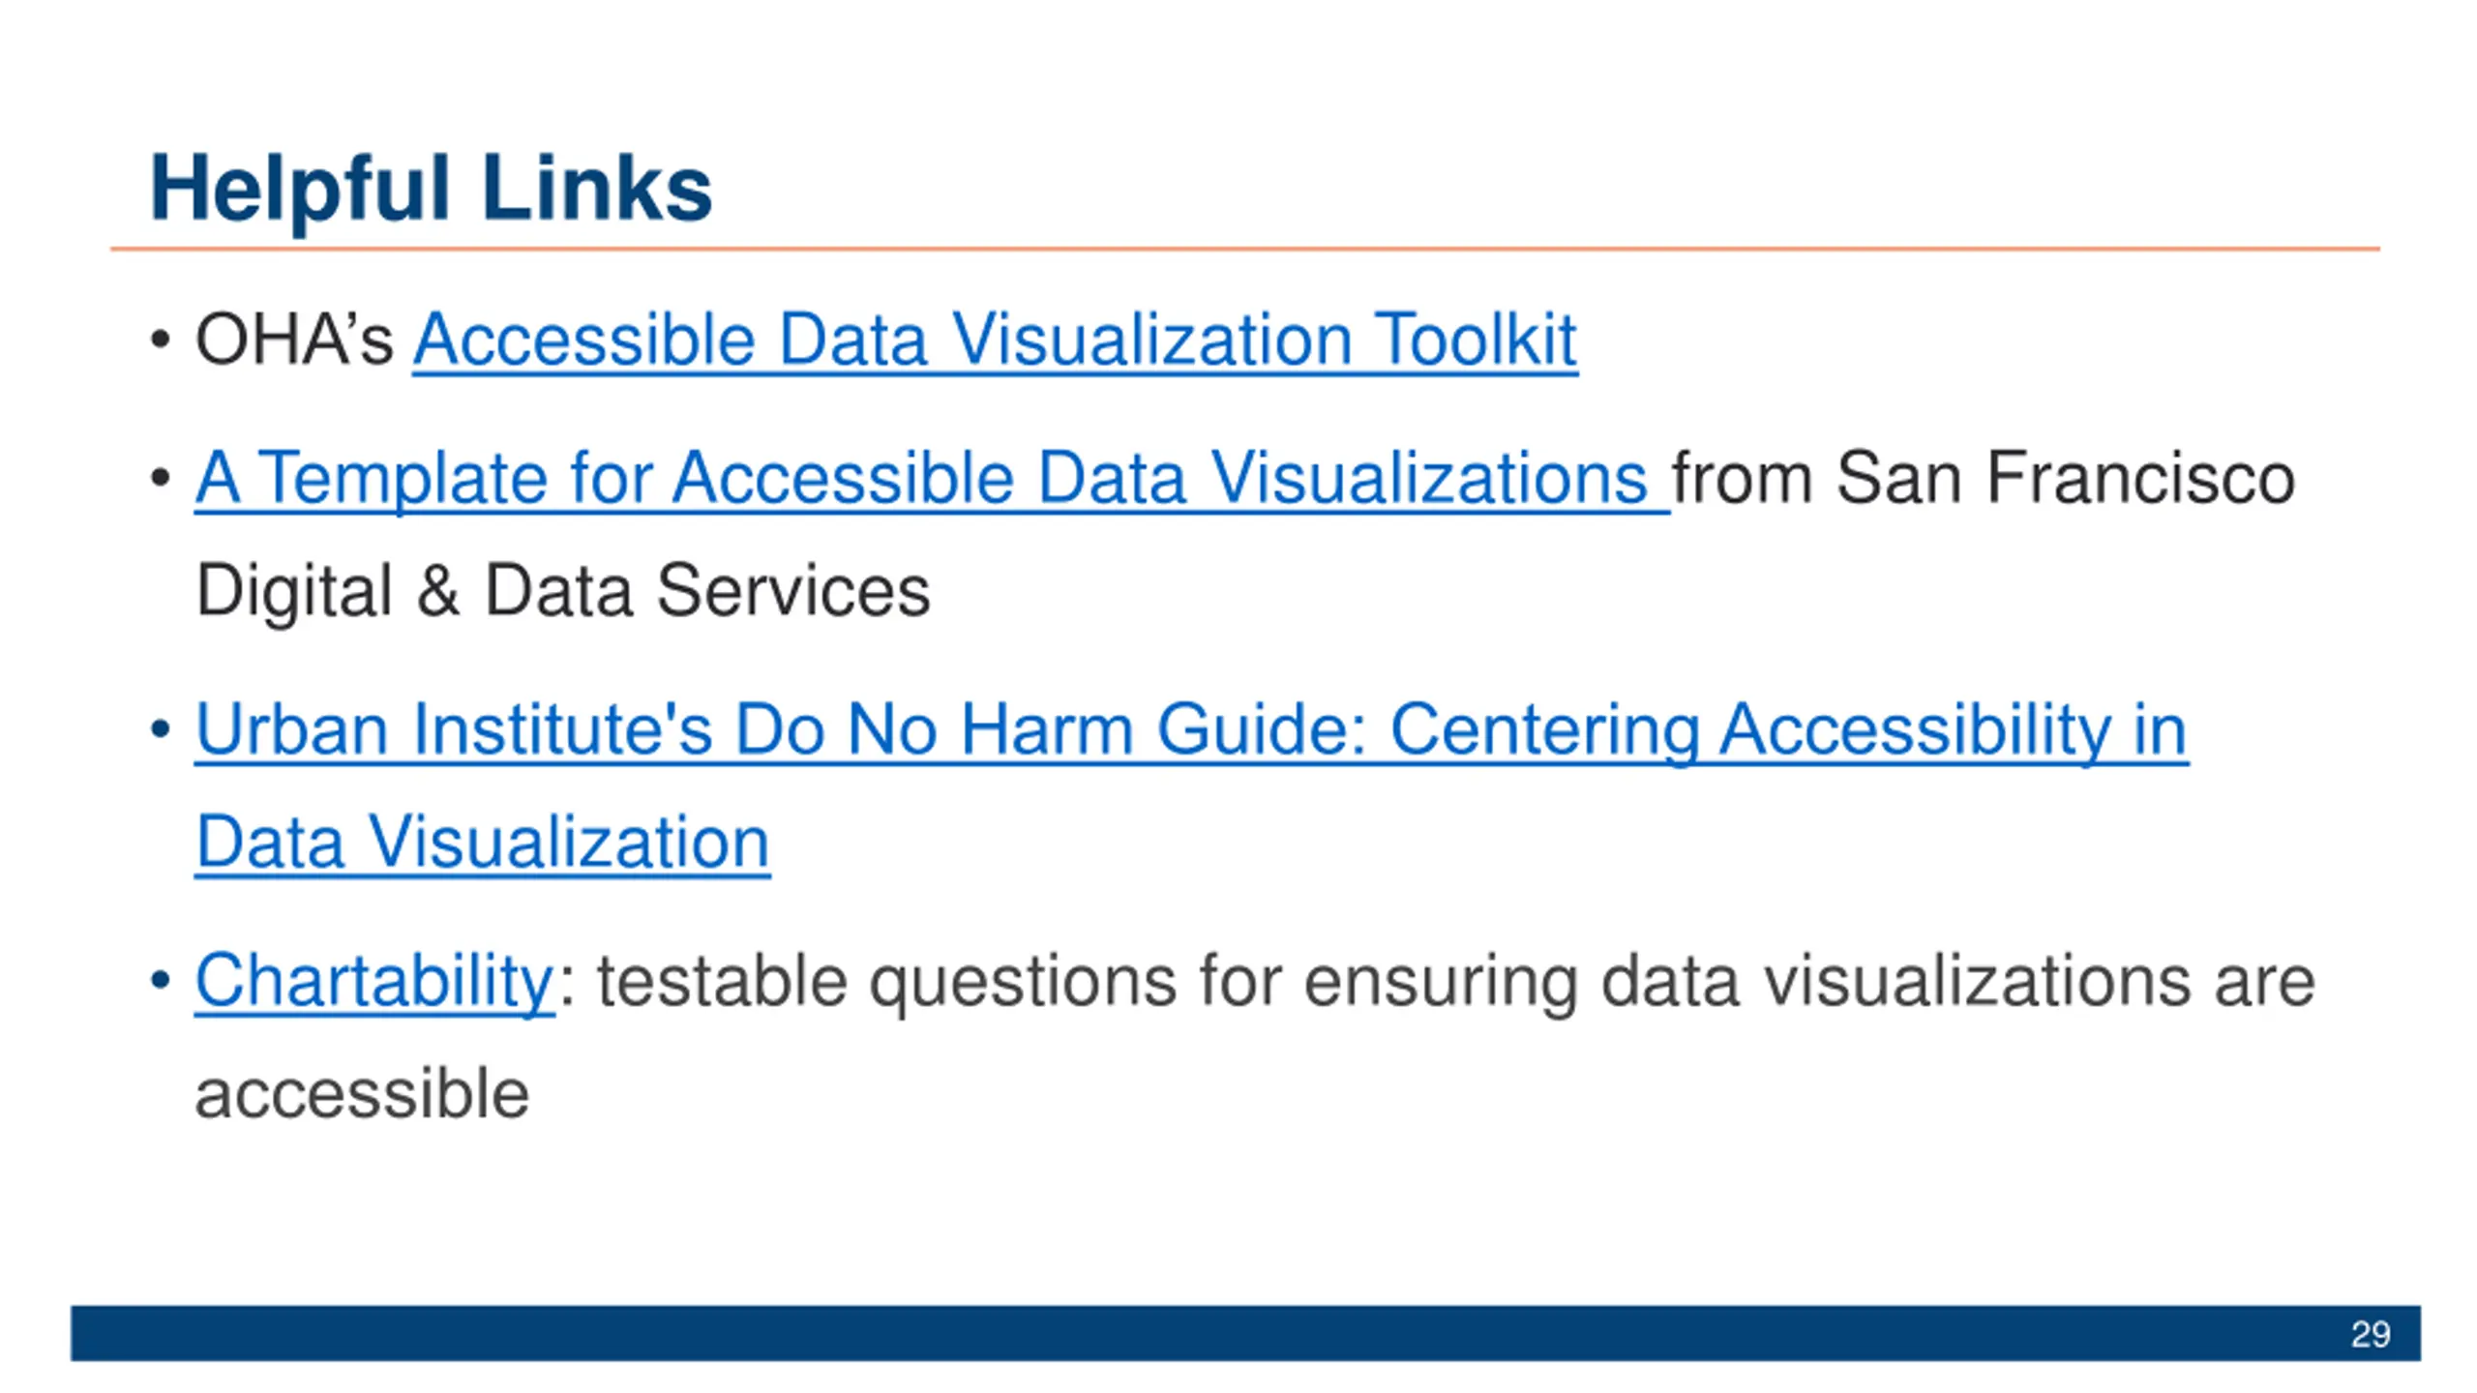Screen dimensions: 2477x1393
Task: Click the word 'accessible' on the last line
Action: click(362, 1094)
